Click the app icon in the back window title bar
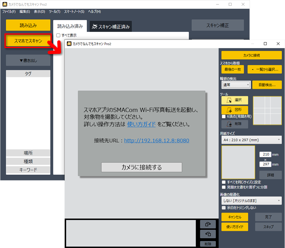 5,4
